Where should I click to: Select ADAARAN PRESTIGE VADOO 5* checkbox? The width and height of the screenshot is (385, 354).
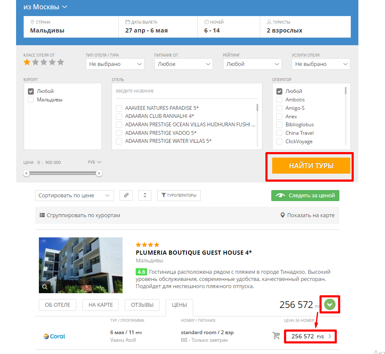(119, 133)
